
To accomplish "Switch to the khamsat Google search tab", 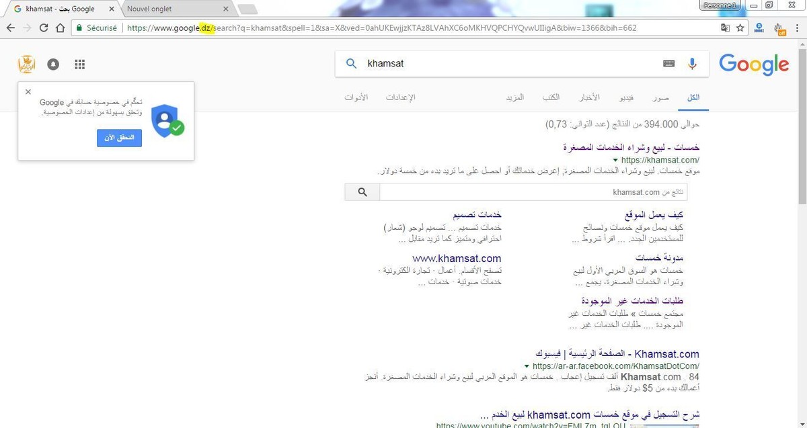I will (61, 9).
